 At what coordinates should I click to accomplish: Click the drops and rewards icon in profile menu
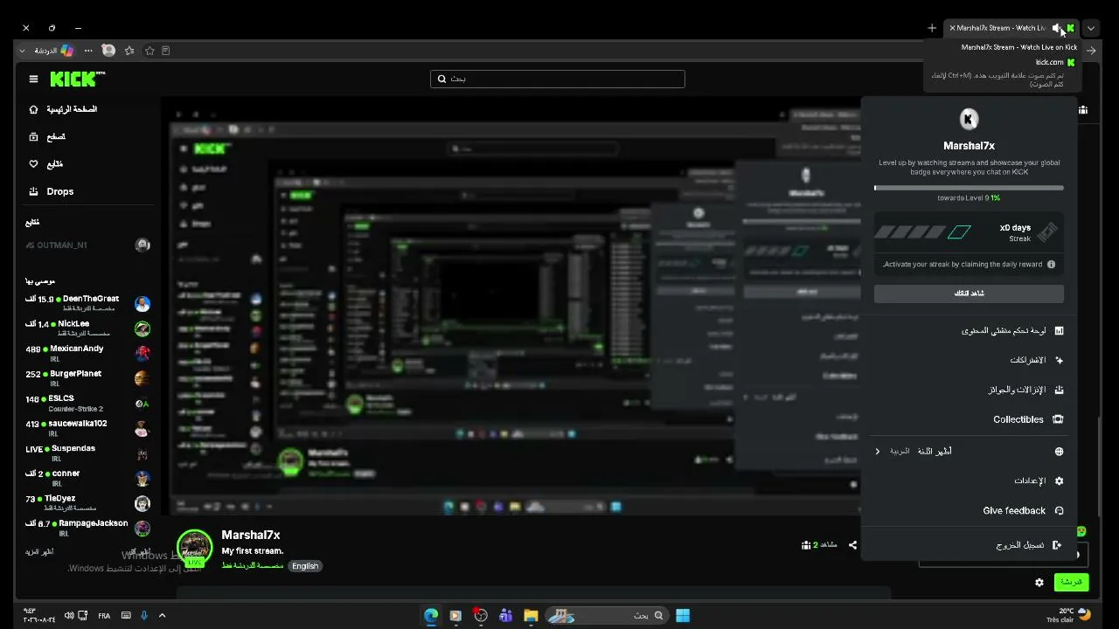1059,390
